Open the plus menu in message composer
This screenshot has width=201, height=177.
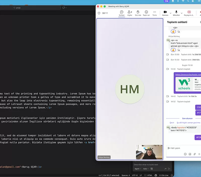tap(199, 154)
